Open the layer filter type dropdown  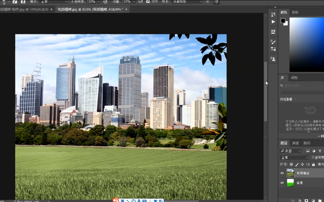[294, 150]
